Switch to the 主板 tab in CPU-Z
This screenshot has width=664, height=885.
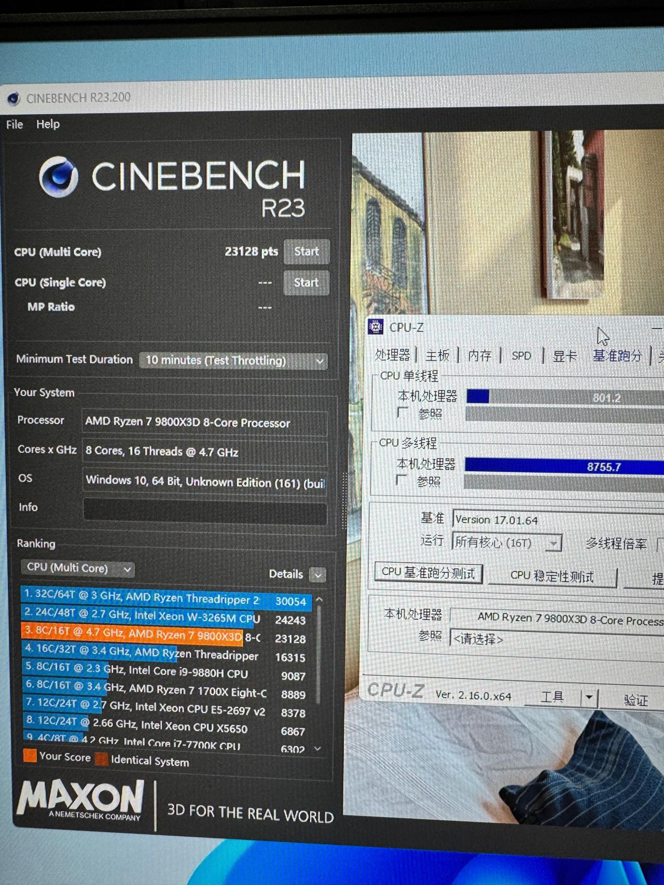(437, 355)
